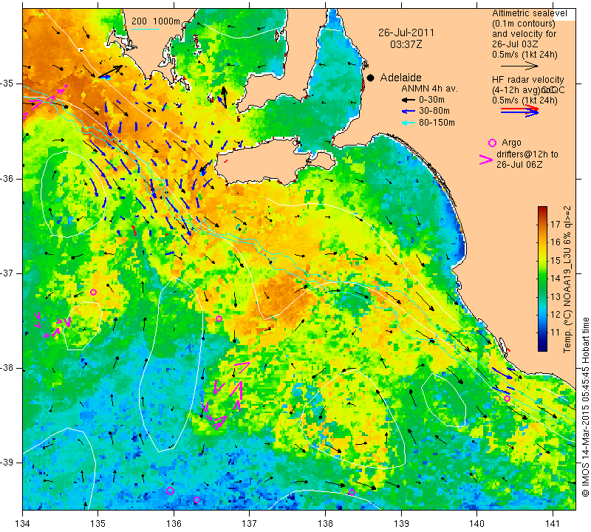591x532 pixels.
Task: Click the Argo float circle near 38.3S 140.4E
Action: coord(508,398)
